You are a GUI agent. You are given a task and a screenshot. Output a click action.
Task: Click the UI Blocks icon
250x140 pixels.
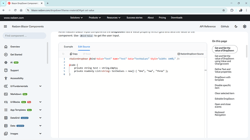6,102
